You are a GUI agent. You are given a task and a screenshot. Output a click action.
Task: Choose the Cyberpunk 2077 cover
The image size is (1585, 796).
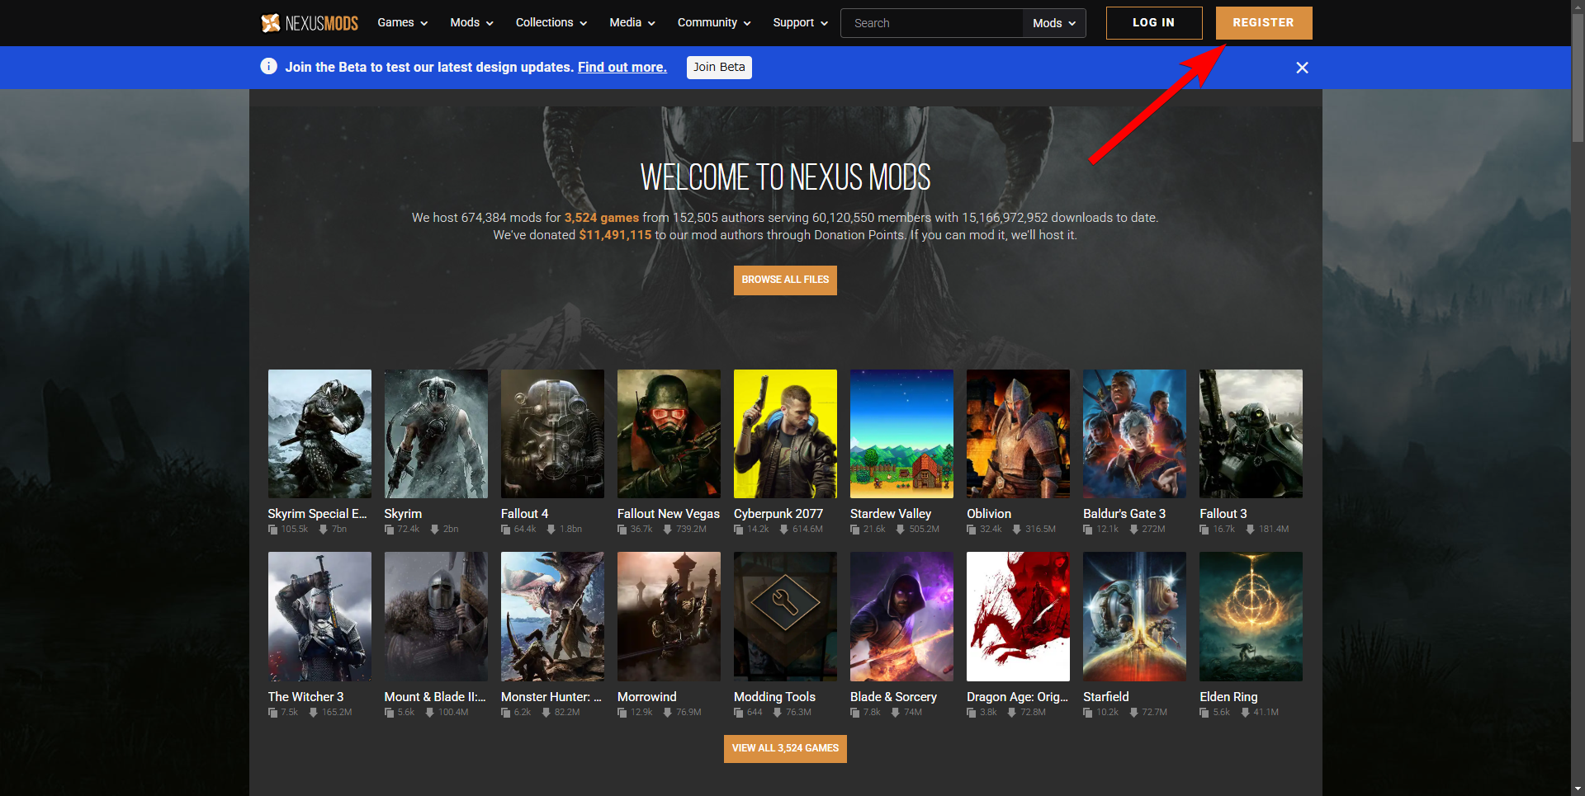coord(785,434)
